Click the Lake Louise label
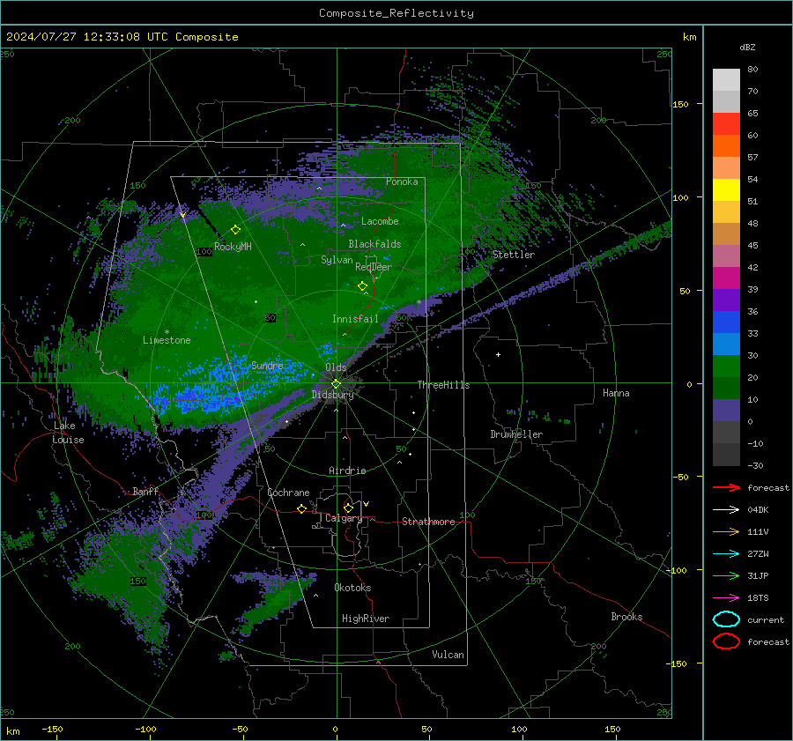This screenshot has height=741, width=793. coord(68,433)
